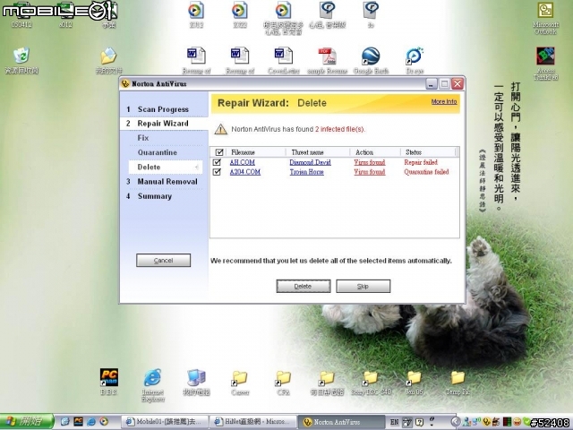Toggle the select-all checkbox in the Filename header
The image size is (573, 430).
point(219,152)
